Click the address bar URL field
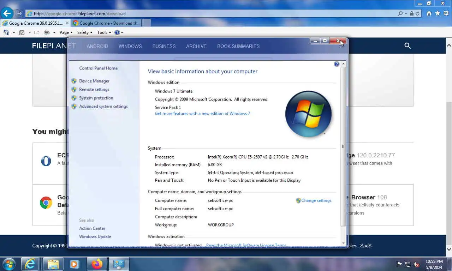 [x=212, y=14]
